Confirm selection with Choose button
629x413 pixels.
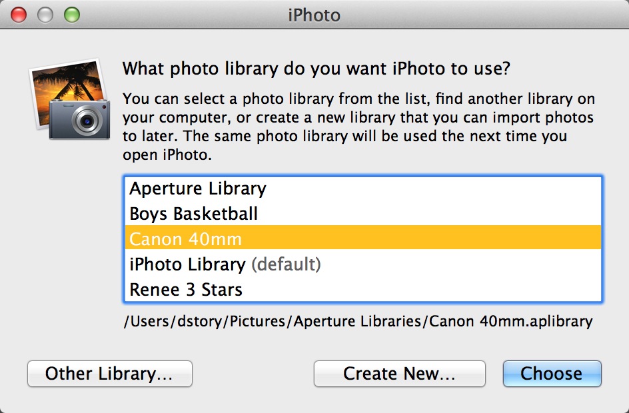point(552,374)
